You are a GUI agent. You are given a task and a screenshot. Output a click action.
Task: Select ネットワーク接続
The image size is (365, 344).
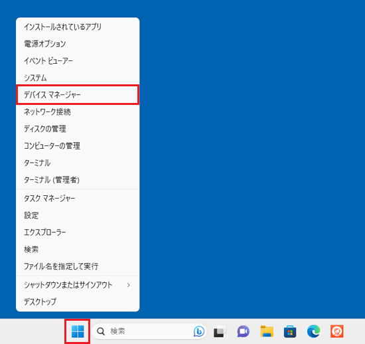coord(78,112)
